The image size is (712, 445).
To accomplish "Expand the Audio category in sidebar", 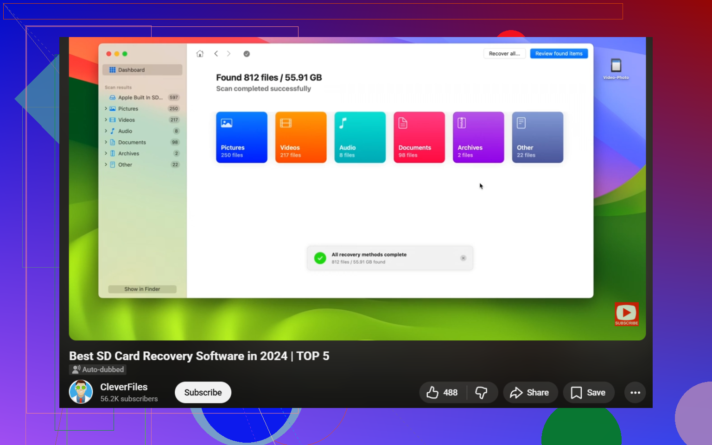I will (106, 131).
